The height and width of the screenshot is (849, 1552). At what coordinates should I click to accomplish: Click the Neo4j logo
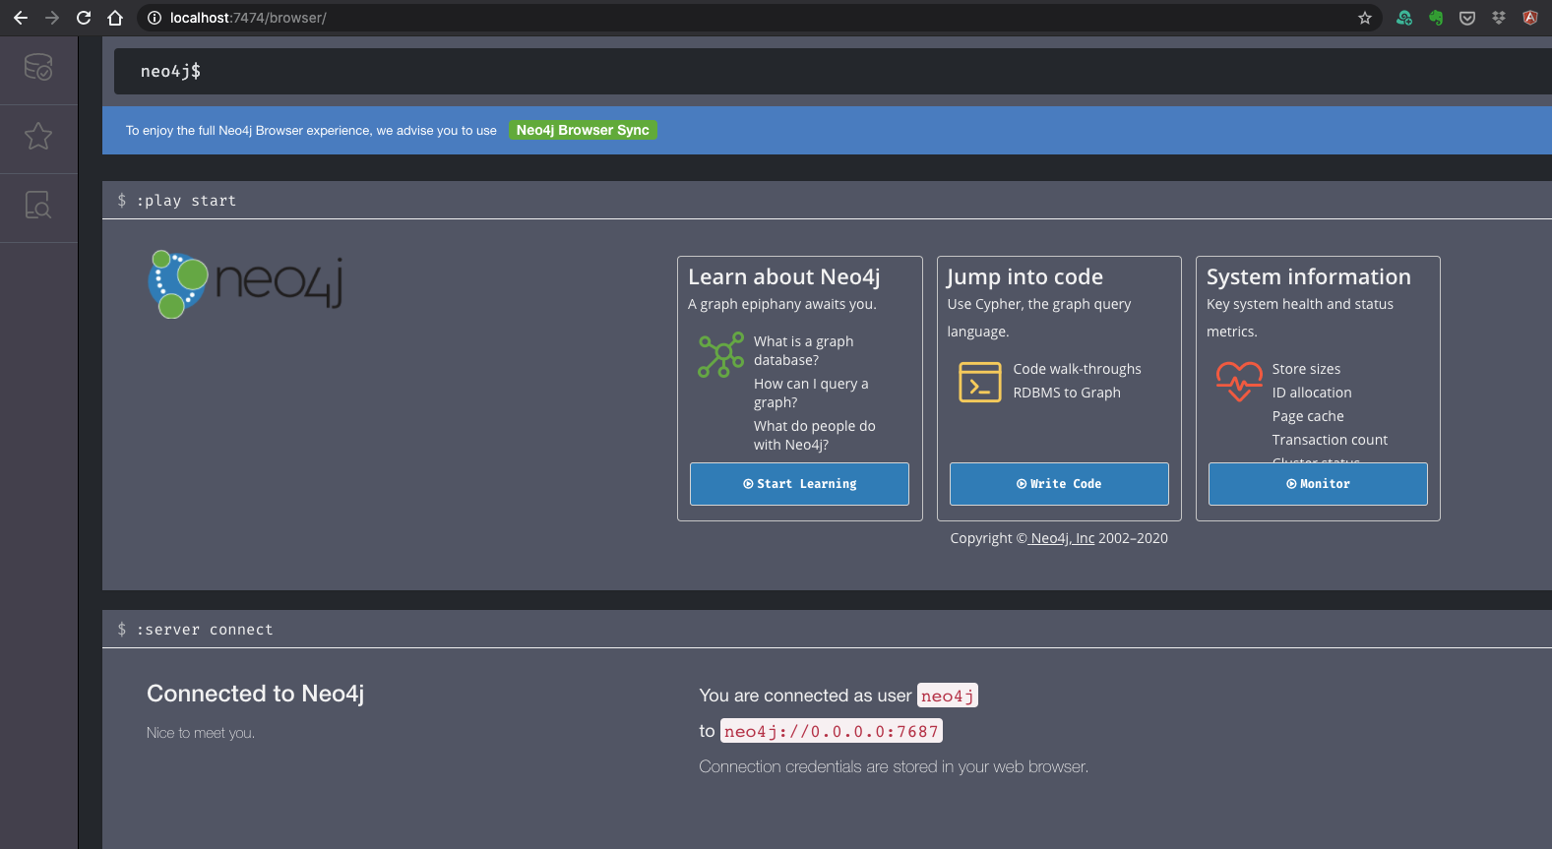tap(245, 284)
